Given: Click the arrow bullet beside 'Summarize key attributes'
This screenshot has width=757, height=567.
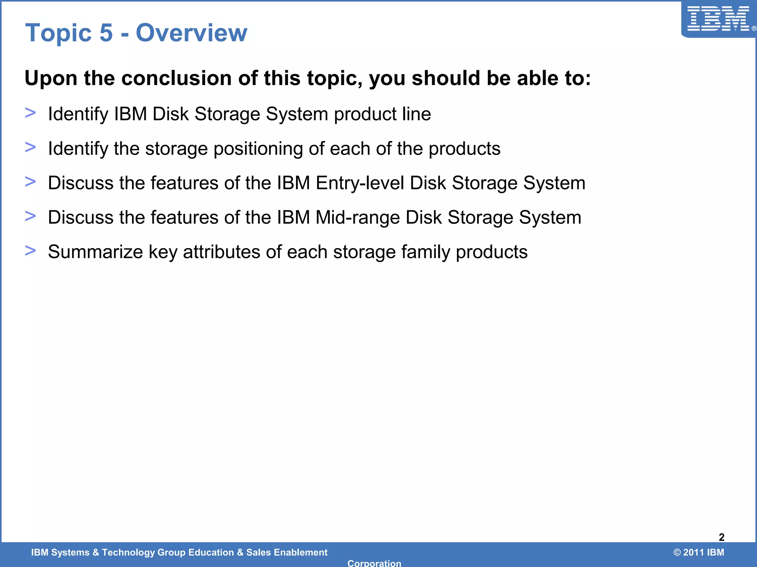Looking at the screenshot, I should point(30,251).
